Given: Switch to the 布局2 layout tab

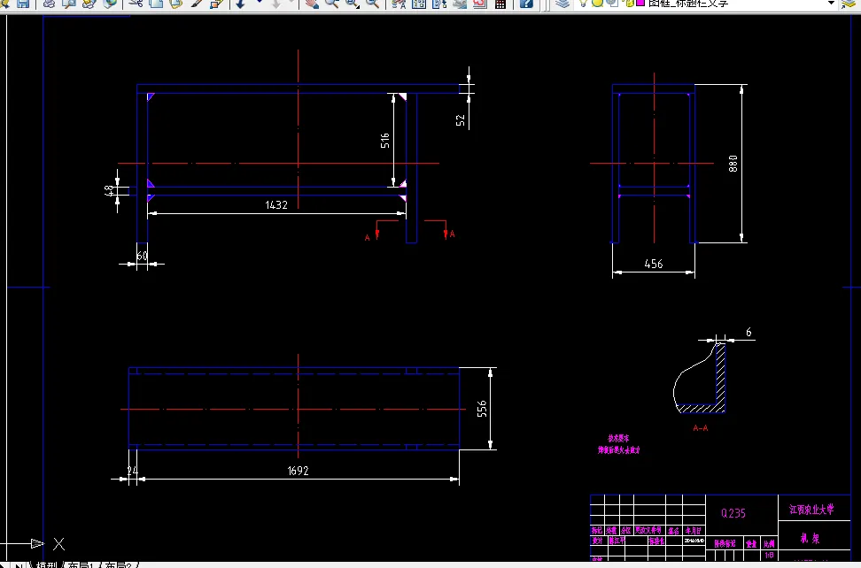Looking at the screenshot, I should pyautogui.click(x=118, y=564).
